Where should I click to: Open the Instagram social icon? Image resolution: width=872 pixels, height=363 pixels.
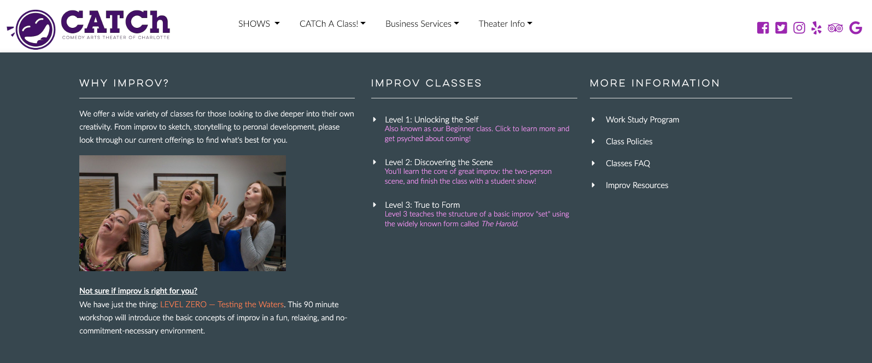pos(799,28)
